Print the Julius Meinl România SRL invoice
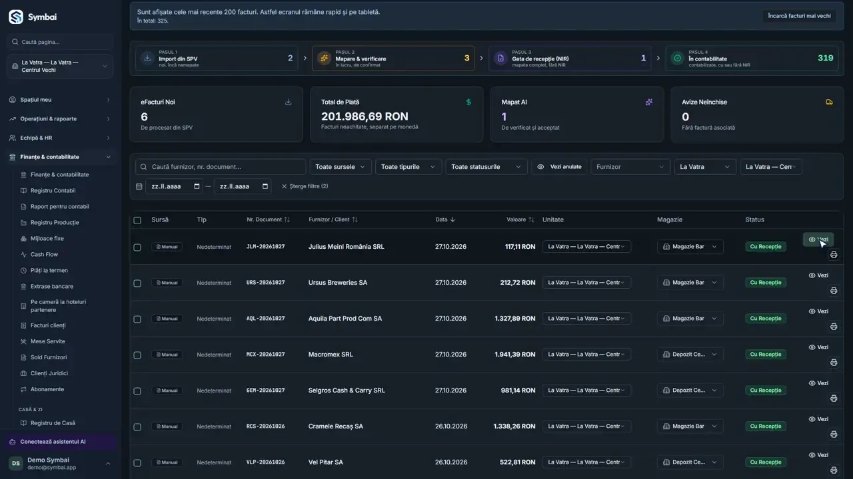 pyautogui.click(x=834, y=255)
